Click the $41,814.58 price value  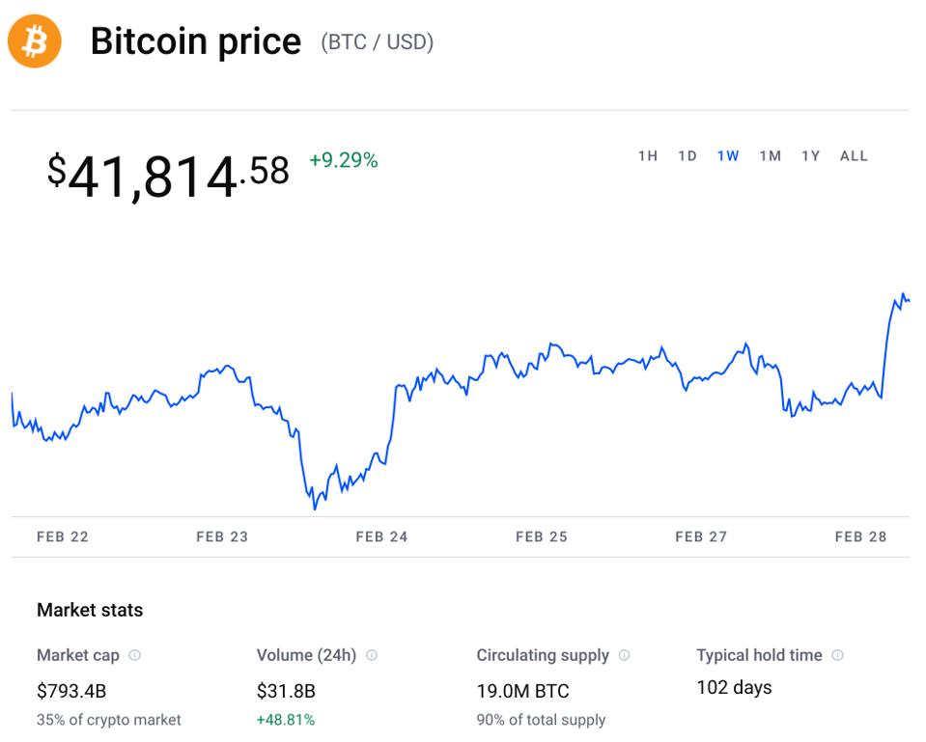pyautogui.click(x=168, y=176)
